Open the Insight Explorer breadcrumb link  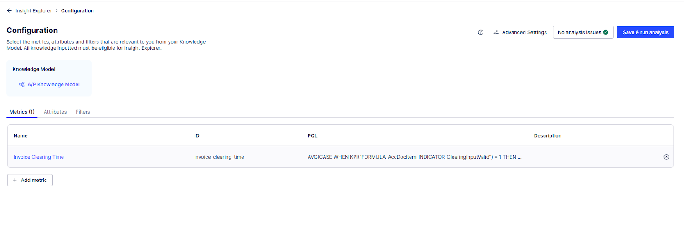click(x=34, y=10)
